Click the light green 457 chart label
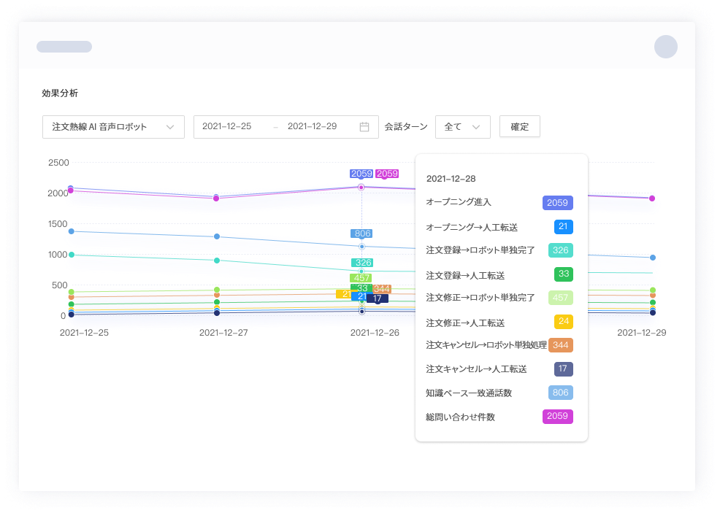Image resolution: width=720 pixels, height=513 pixels. 361,278
